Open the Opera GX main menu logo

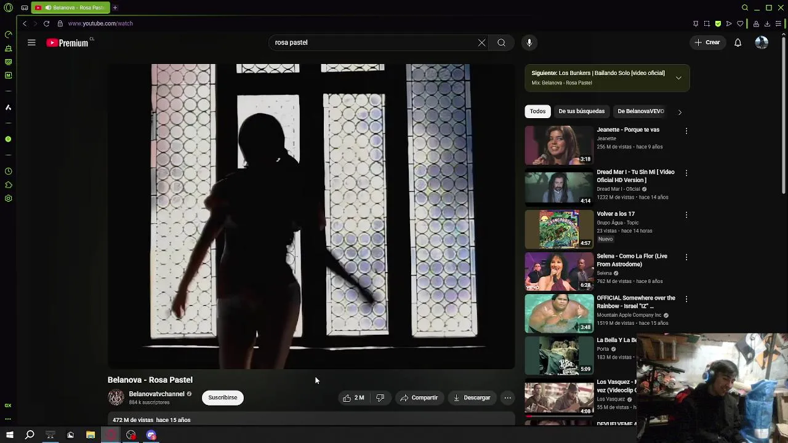point(8,8)
